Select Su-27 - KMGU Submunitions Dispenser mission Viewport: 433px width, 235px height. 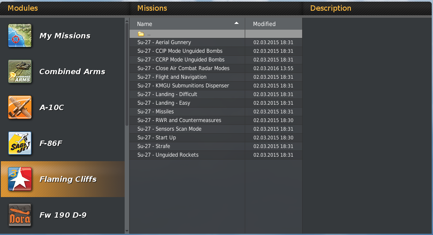(183, 86)
